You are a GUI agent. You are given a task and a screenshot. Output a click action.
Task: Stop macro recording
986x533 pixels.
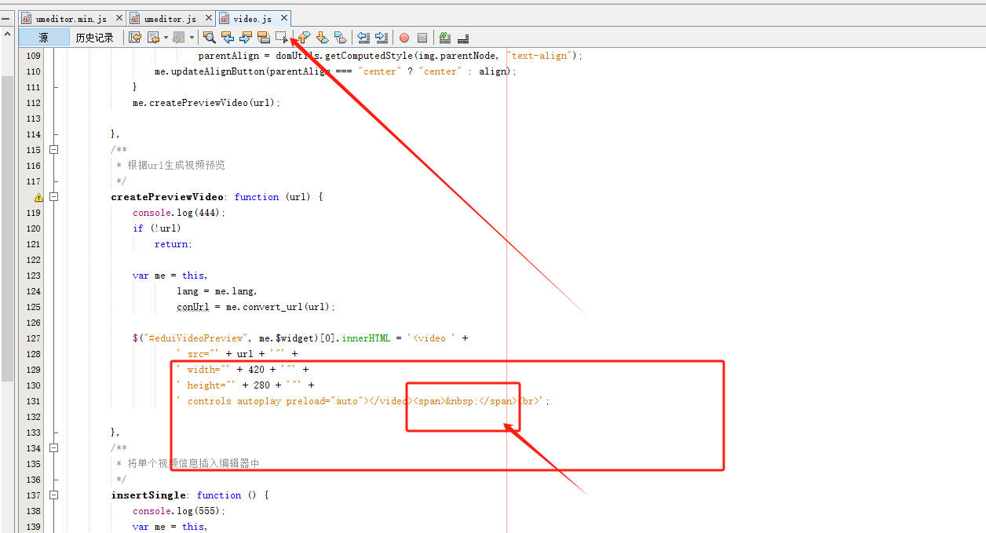pos(422,38)
